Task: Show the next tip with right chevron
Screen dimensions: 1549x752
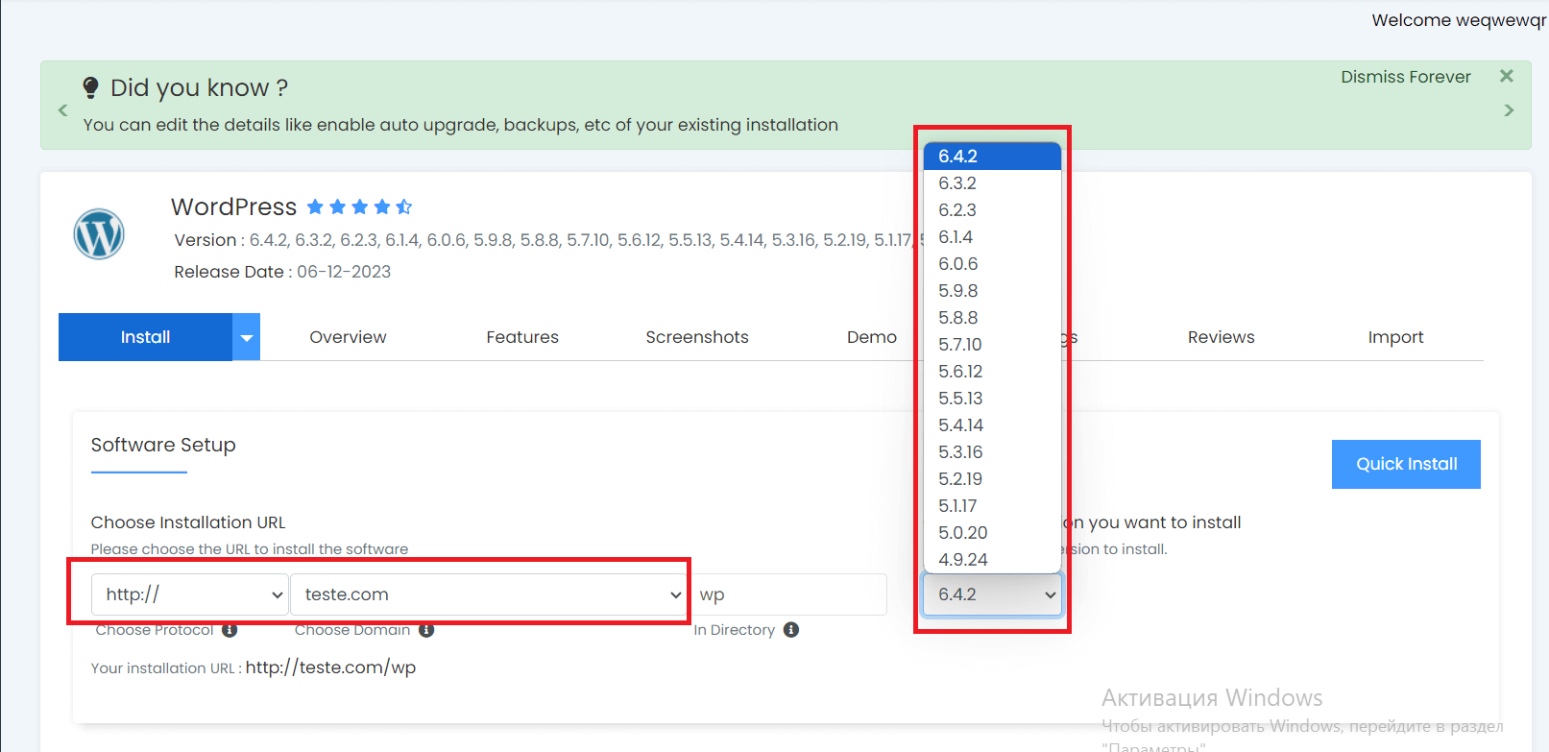Action: pos(1509,110)
